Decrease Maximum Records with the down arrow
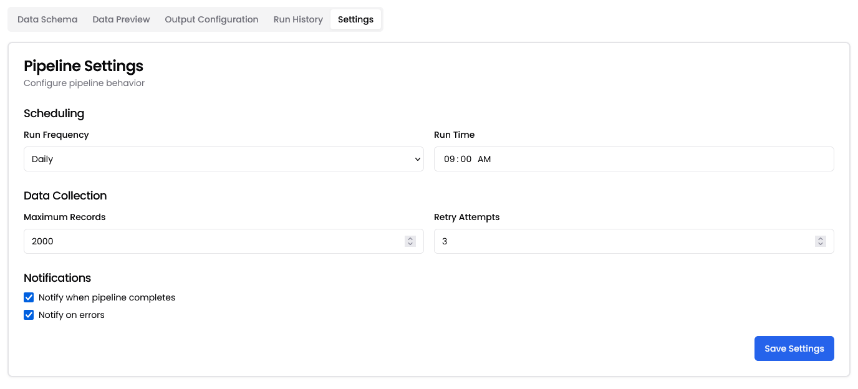This screenshot has height=389, width=858. (x=410, y=244)
